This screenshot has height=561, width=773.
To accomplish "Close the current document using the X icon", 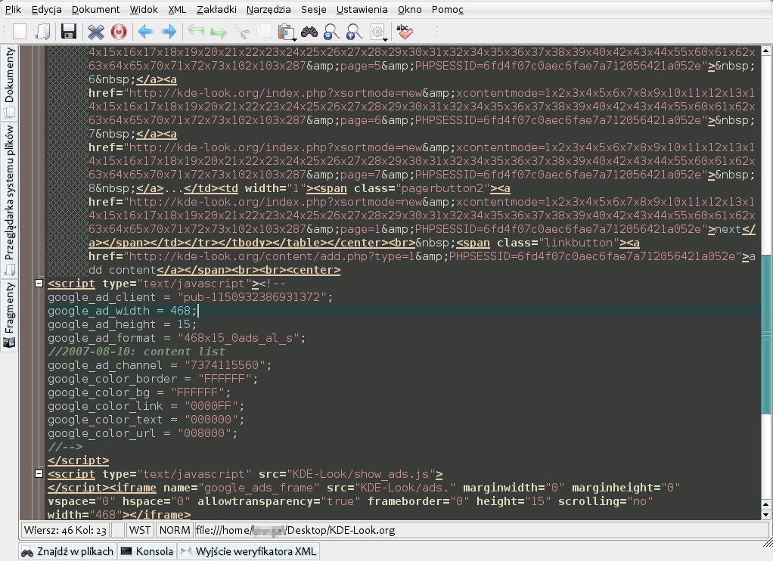I will 95,32.
